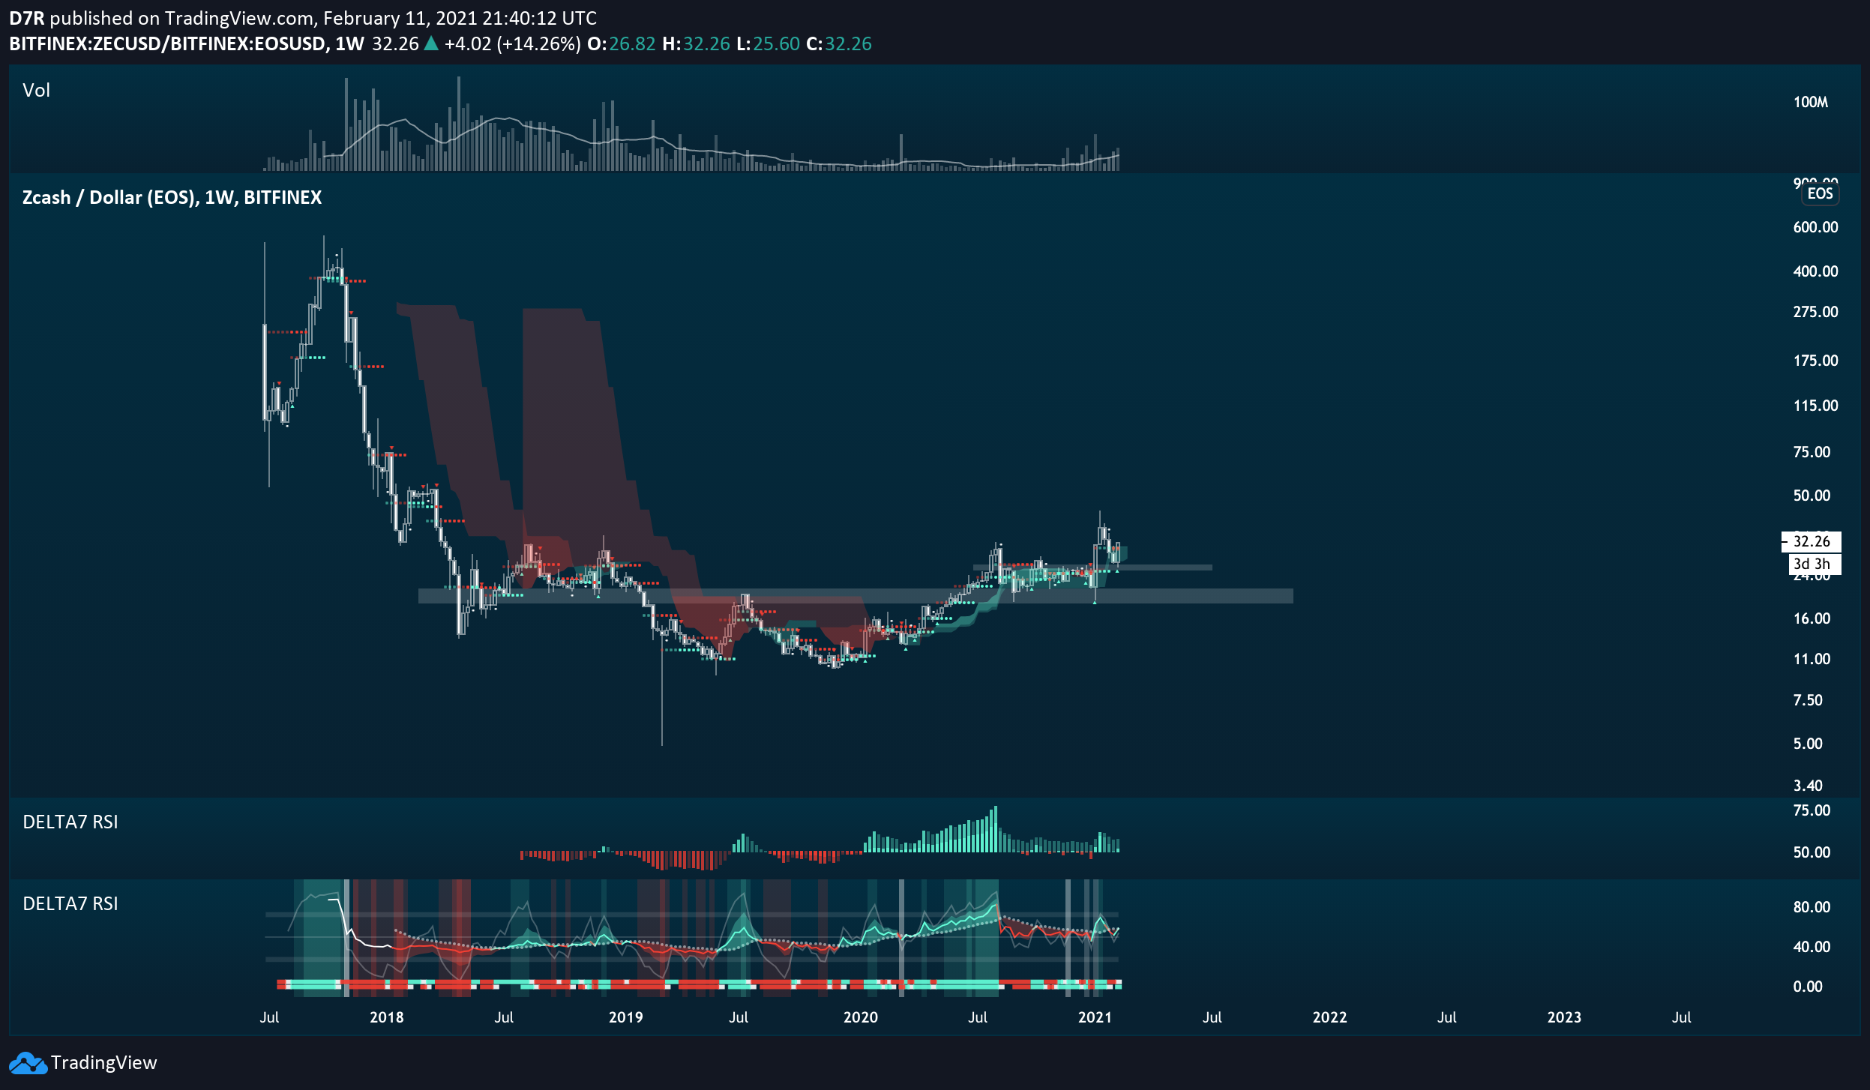Click the TradingView cloud logo icon
Image resolution: width=1870 pixels, height=1090 pixels.
pos(28,1062)
